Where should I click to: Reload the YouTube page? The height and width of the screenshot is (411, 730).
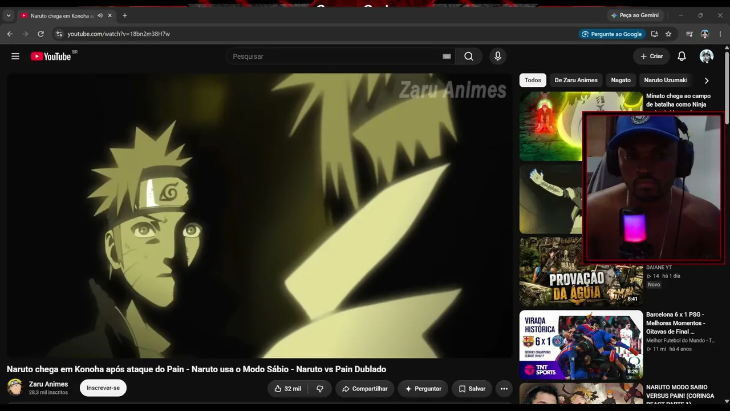pos(40,34)
